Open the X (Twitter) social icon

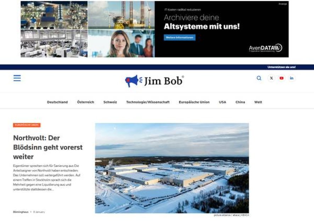click(x=271, y=78)
